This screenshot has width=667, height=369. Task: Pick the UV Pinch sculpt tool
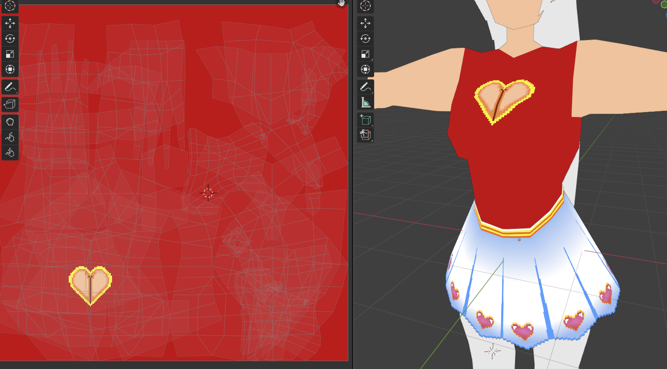pyautogui.click(x=10, y=153)
